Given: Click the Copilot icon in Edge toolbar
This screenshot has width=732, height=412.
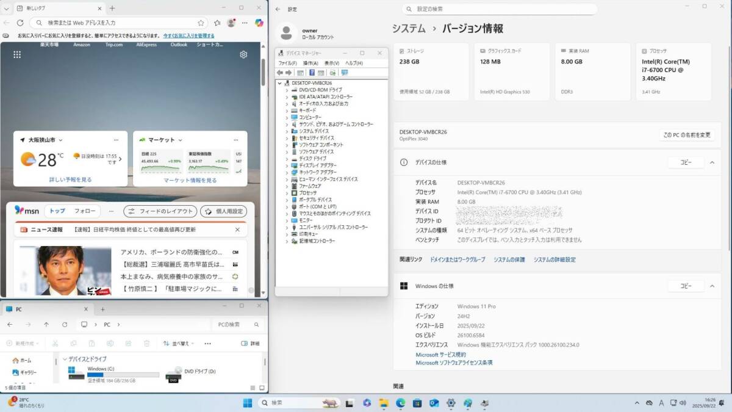Looking at the screenshot, I should click(259, 23).
